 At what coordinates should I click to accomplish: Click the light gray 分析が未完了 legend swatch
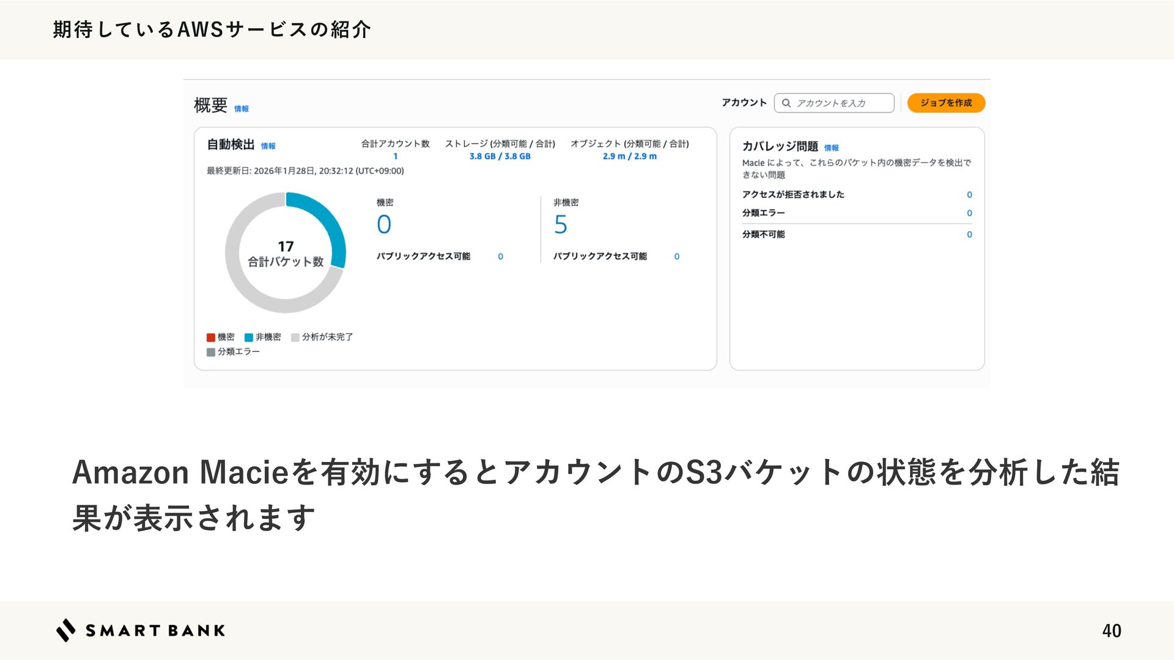(x=295, y=337)
